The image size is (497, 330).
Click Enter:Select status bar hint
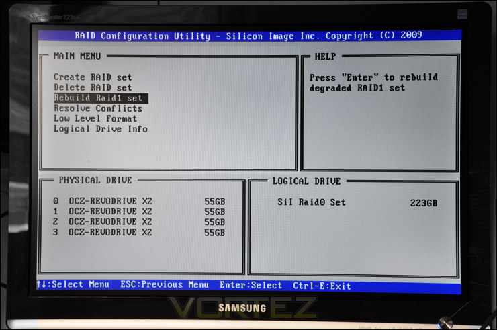[251, 285]
